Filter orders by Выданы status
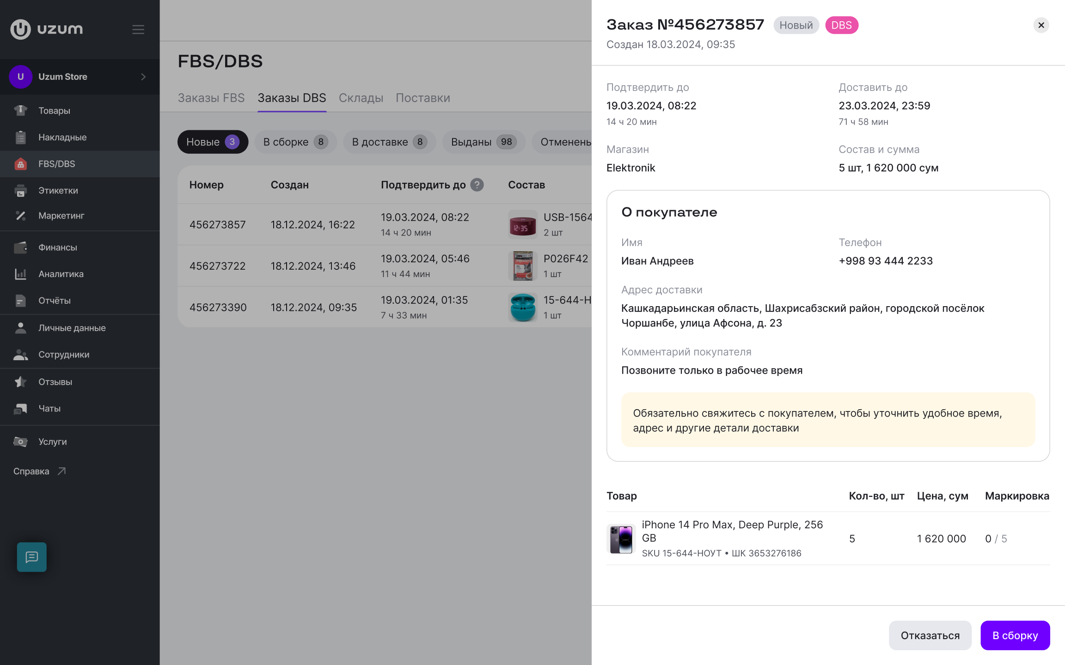1065x665 pixels. [x=484, y=142]
